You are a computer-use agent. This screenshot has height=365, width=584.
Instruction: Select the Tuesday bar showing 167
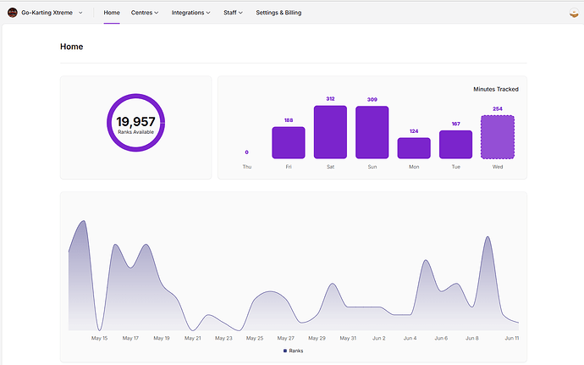(x=455, y=144)
